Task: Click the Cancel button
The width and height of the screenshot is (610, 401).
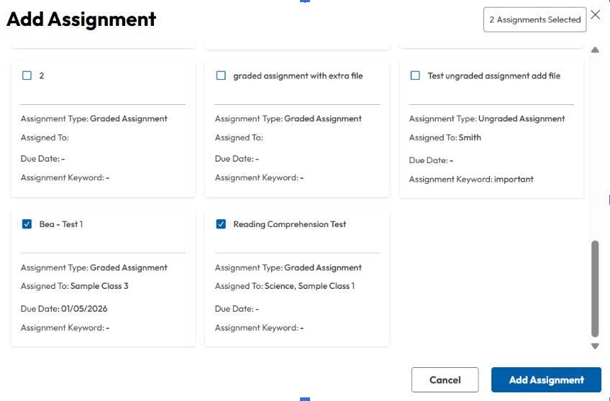Action: point(445,380)
